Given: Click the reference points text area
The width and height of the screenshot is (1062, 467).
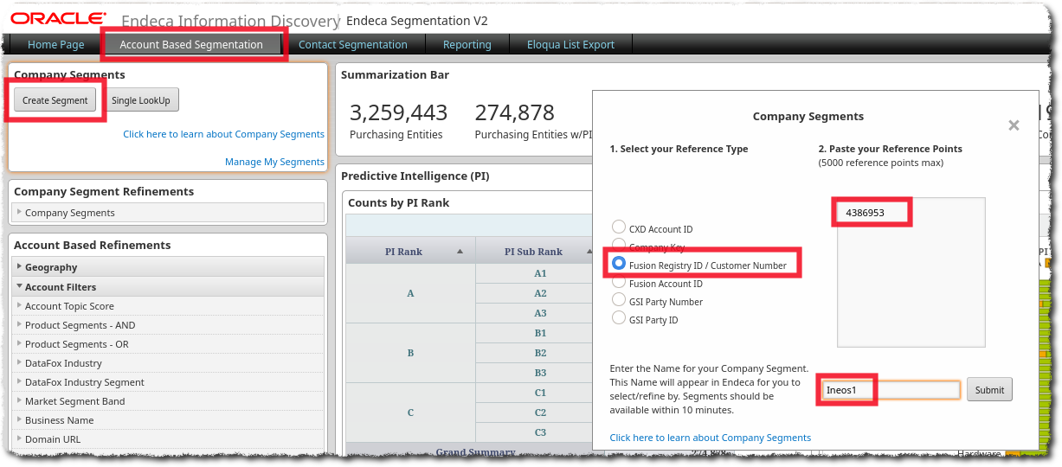Looking at the screenshot, I should tap(911, 272).
